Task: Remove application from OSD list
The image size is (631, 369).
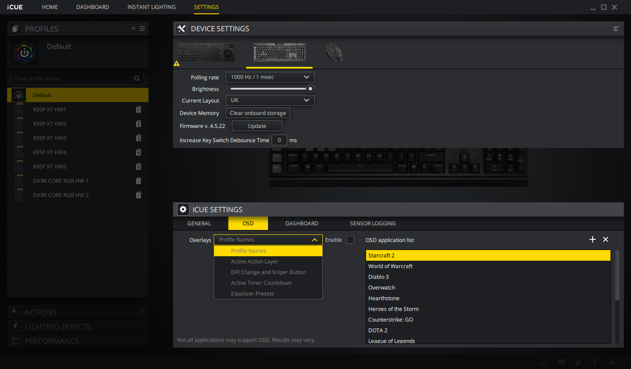Action: click(x=606, y=240)
